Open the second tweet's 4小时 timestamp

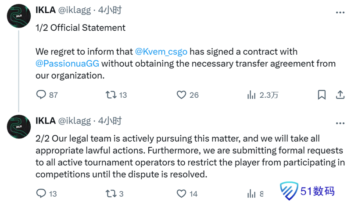(x=110, y=121)
